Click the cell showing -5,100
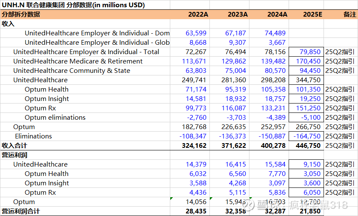Viewport: 358px width, 216px height. tap(311, 118)
